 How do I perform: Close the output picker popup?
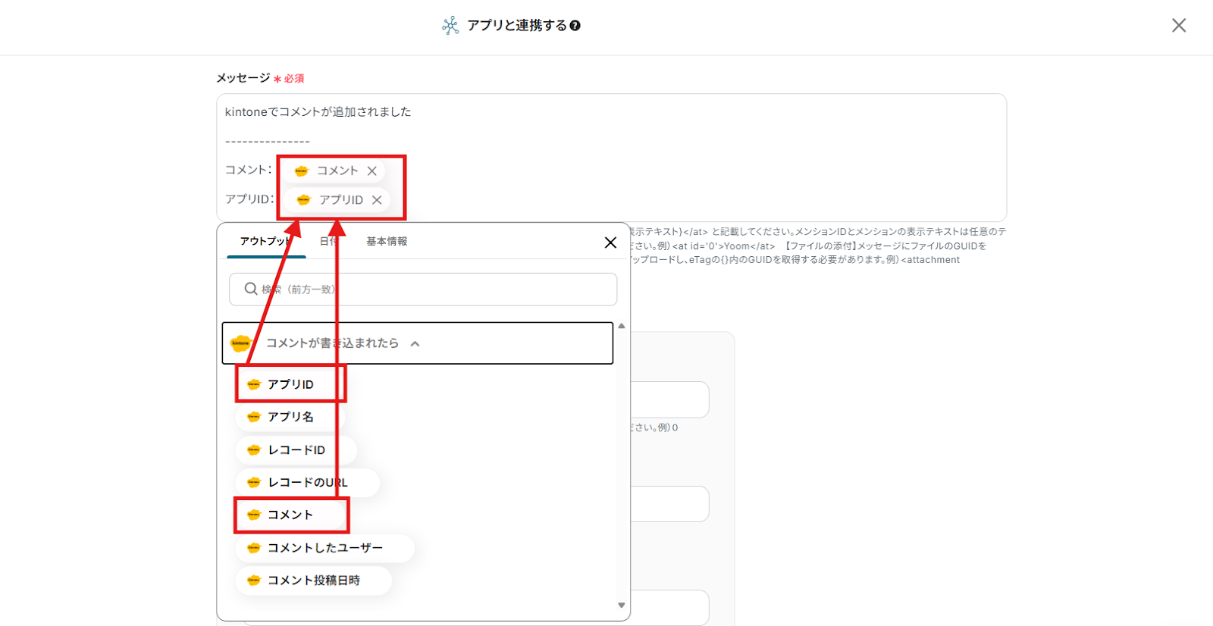click(610, 243)
